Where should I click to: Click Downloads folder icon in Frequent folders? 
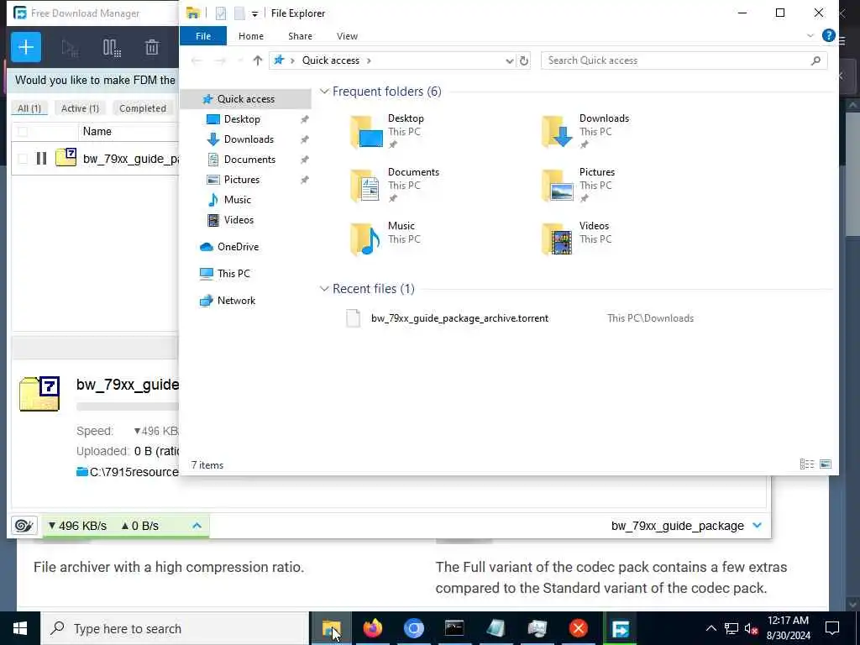pos(558,132)
